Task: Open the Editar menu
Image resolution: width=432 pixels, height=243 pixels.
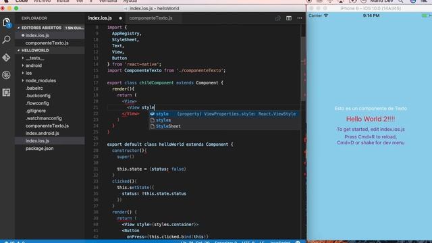Action: [63, 1]
